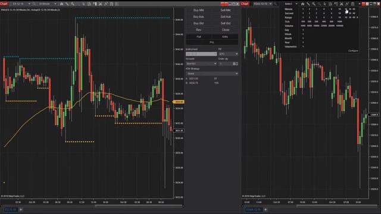Choose 5 in the Second interval row
Viewport: 381px width, 214px height.
coord(332,13)
